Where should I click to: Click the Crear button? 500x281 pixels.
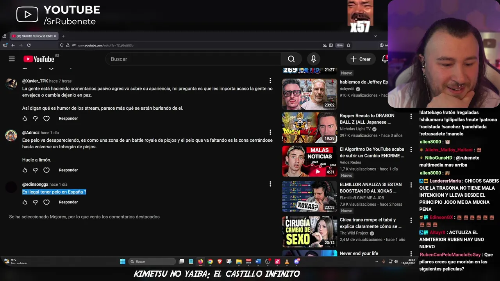361,59
